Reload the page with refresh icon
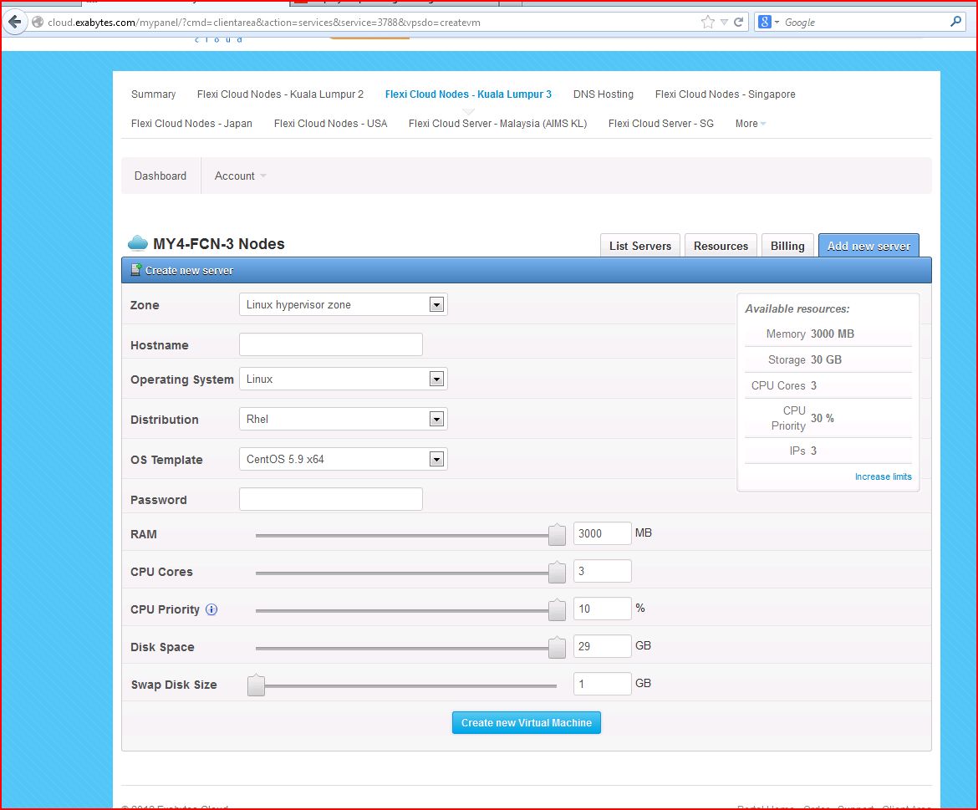 click(738, 23)
